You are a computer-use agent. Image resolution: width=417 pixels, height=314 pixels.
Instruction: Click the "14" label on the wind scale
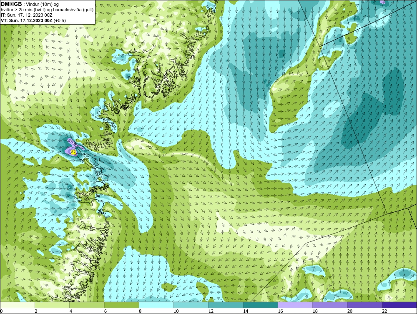pyautogui.click(x=246, y=311)
